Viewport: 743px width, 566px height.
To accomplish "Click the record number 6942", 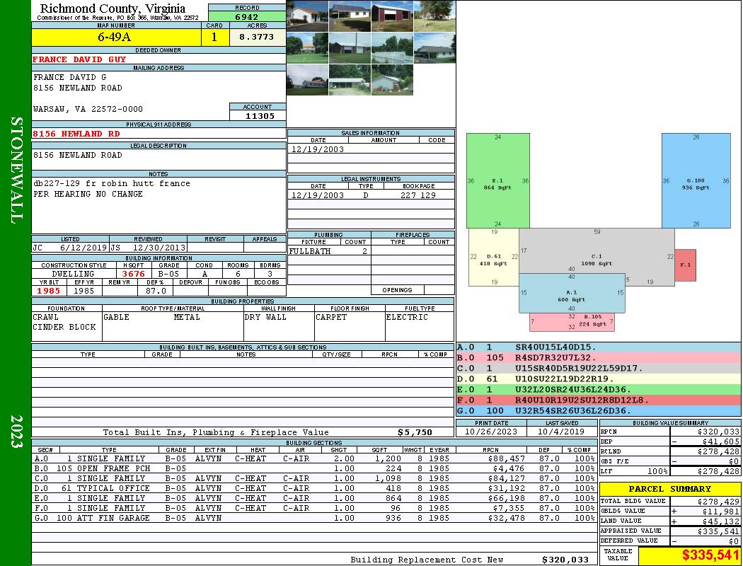I will click(x=247, y=16).
